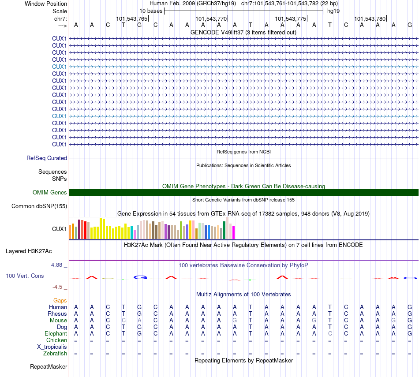This screenshot has width=419, height=377.
Task: Open the OMIM Gene Phenotypes track title
Action: coord(243,186)
